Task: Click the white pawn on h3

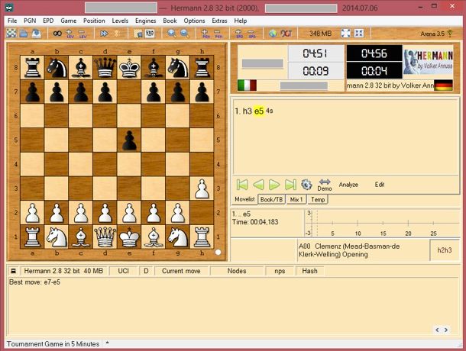Action: (x=202, y=188)
